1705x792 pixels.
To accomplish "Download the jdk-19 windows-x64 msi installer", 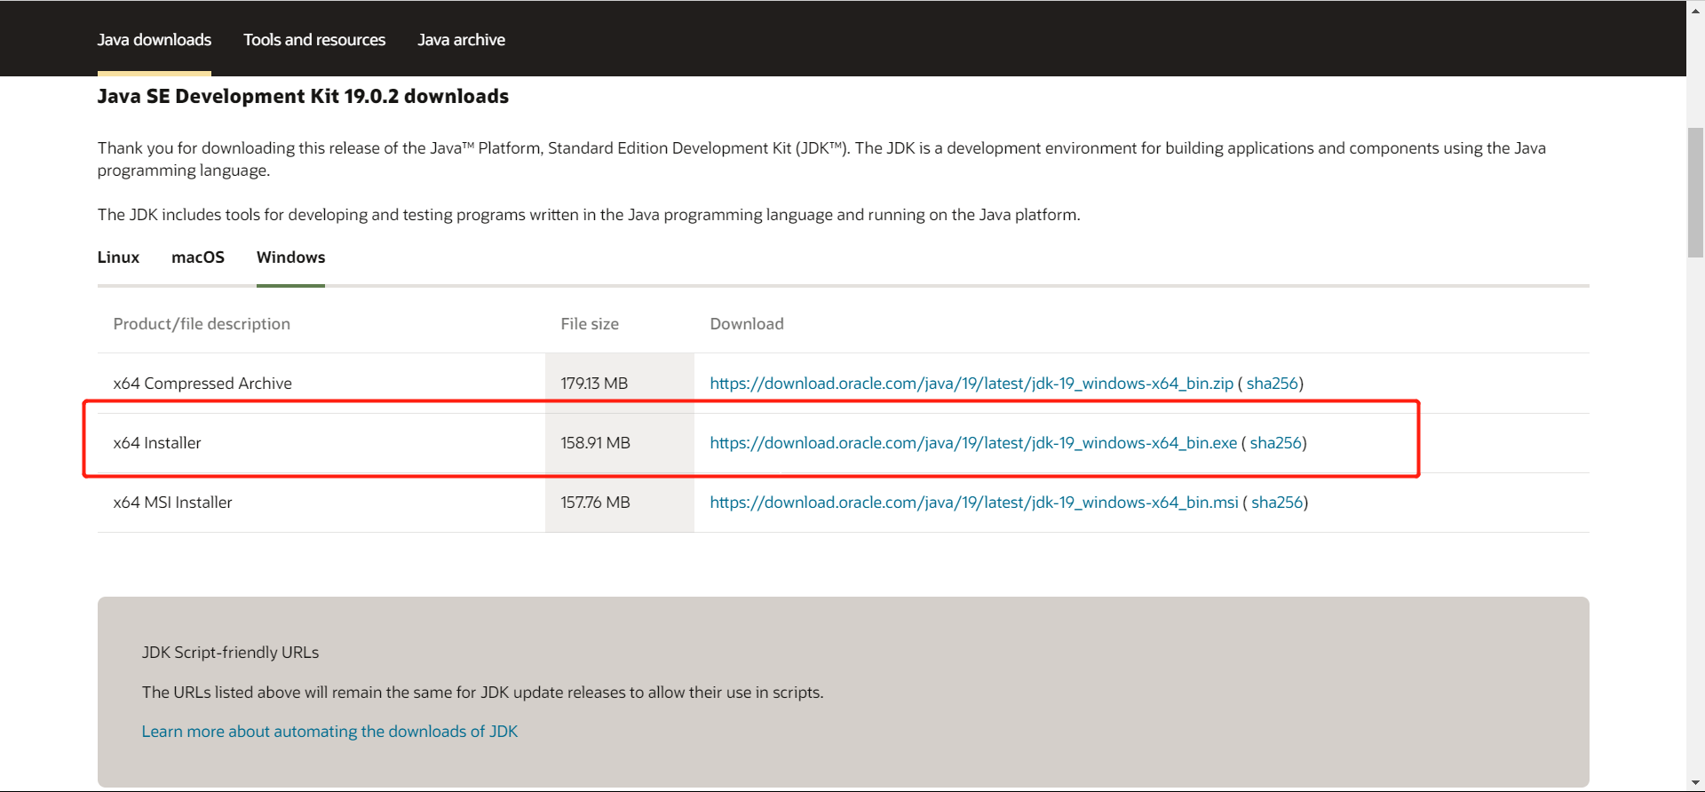I will 973,503.
